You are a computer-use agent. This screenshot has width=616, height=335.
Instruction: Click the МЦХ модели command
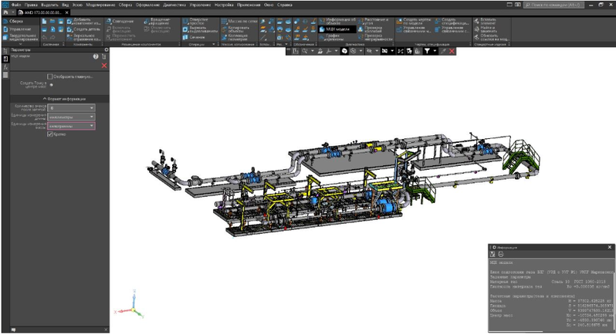(x=337, y=29)
